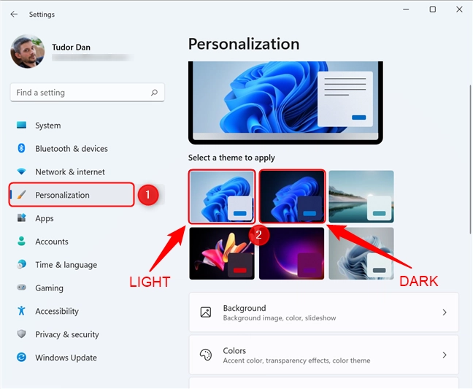473x389 pixels.
Task: Apply the colorful flower dark theme
Action: pos(222,253)
